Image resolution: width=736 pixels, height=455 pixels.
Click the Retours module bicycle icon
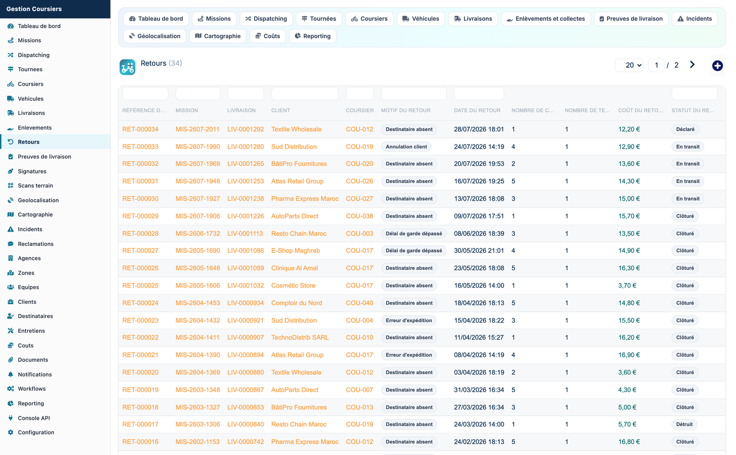(x=127, y=67)
